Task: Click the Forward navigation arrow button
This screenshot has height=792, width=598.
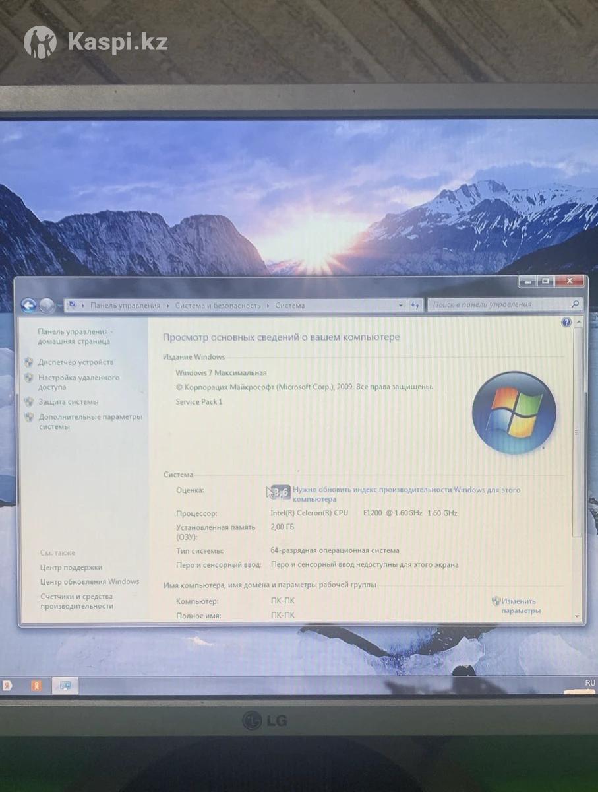Action: pos(47,305)
